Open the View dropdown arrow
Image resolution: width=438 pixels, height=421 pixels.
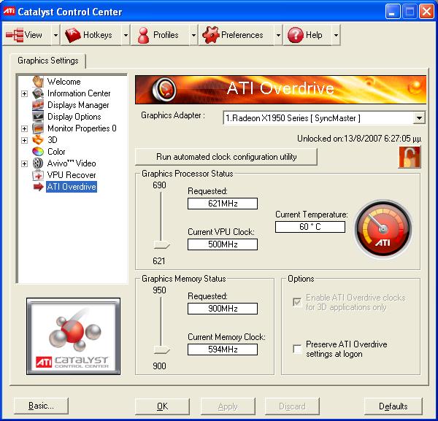pyautogui.click(x=56, y=35)
